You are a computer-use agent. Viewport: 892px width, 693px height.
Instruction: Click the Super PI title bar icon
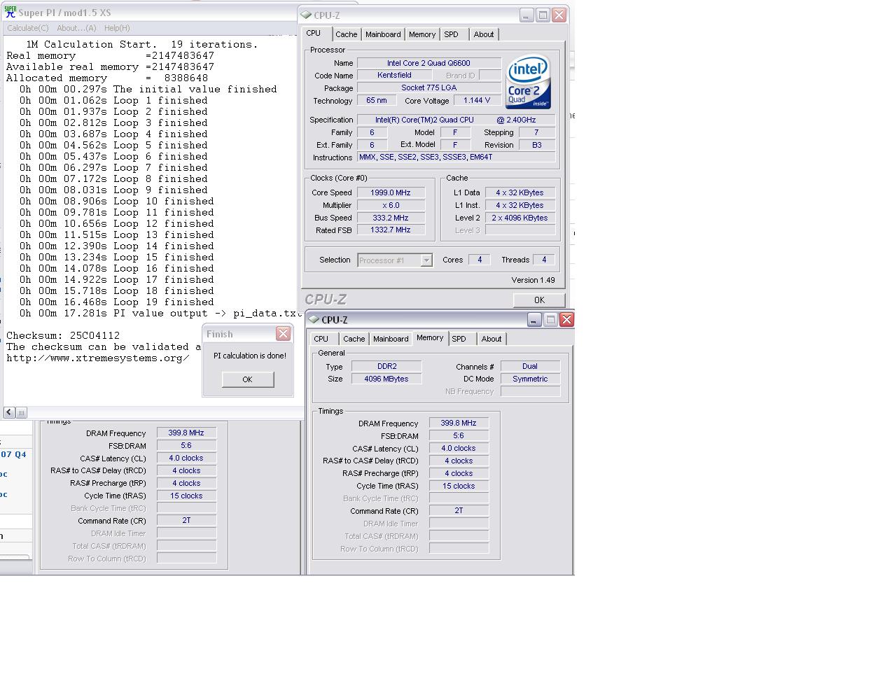[x=11, y=13]
